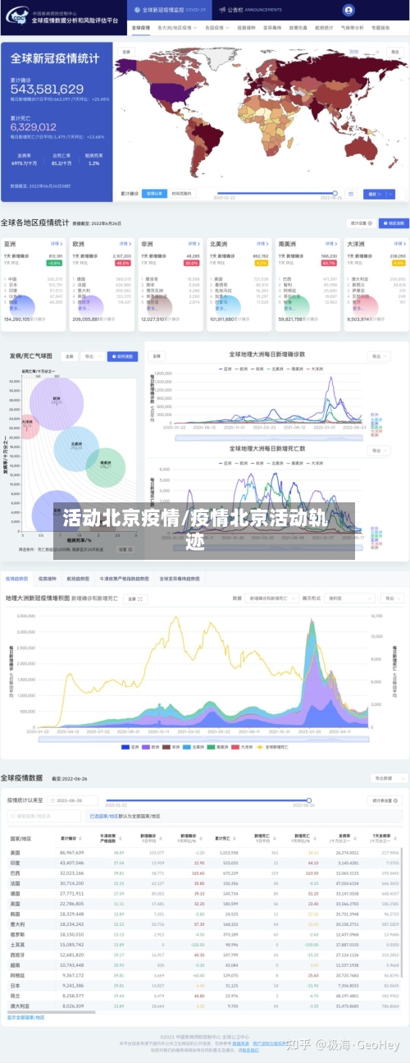Screen dimensions: 410x1063
Task: Select the 全球变异毒株趋势图 tab
Action: click(181, 578)
